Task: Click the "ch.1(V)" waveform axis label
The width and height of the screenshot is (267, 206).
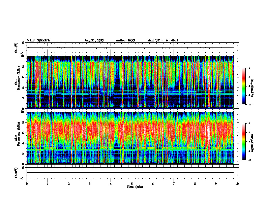Action: [16, 48]
